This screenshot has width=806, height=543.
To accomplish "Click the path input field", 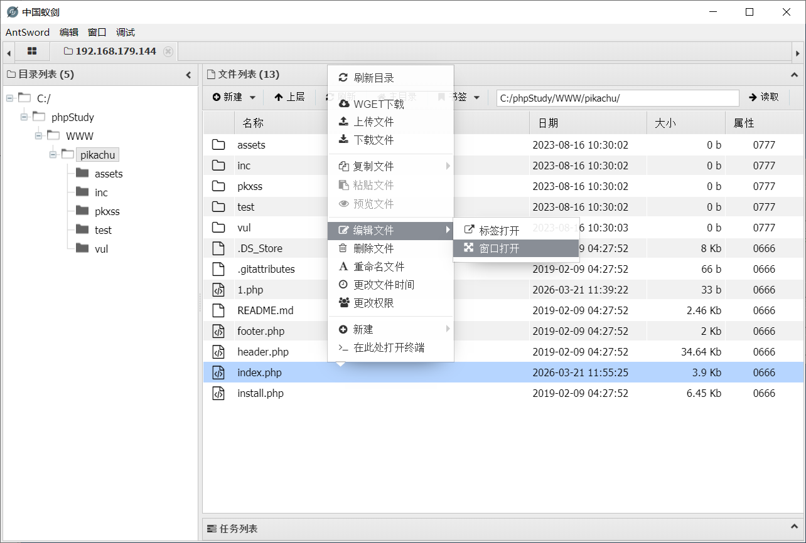I will click(618, 98).
